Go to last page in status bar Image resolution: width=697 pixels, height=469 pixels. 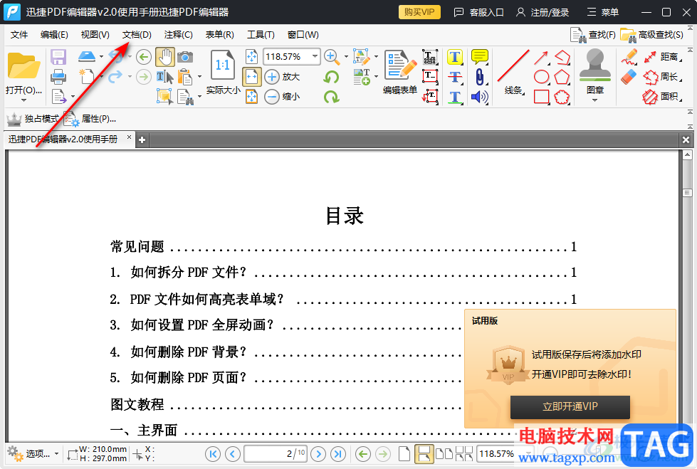point(338,454)
